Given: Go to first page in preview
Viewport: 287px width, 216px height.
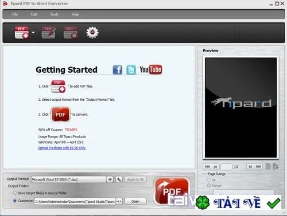Looking at the screenshot, I should pos(207,167).
